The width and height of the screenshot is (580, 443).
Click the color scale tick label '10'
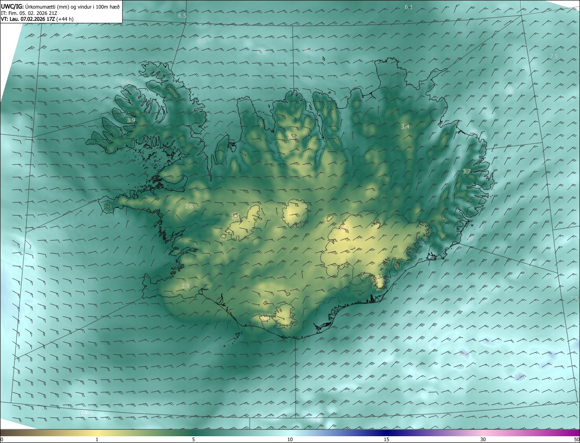tap(290, 439)
